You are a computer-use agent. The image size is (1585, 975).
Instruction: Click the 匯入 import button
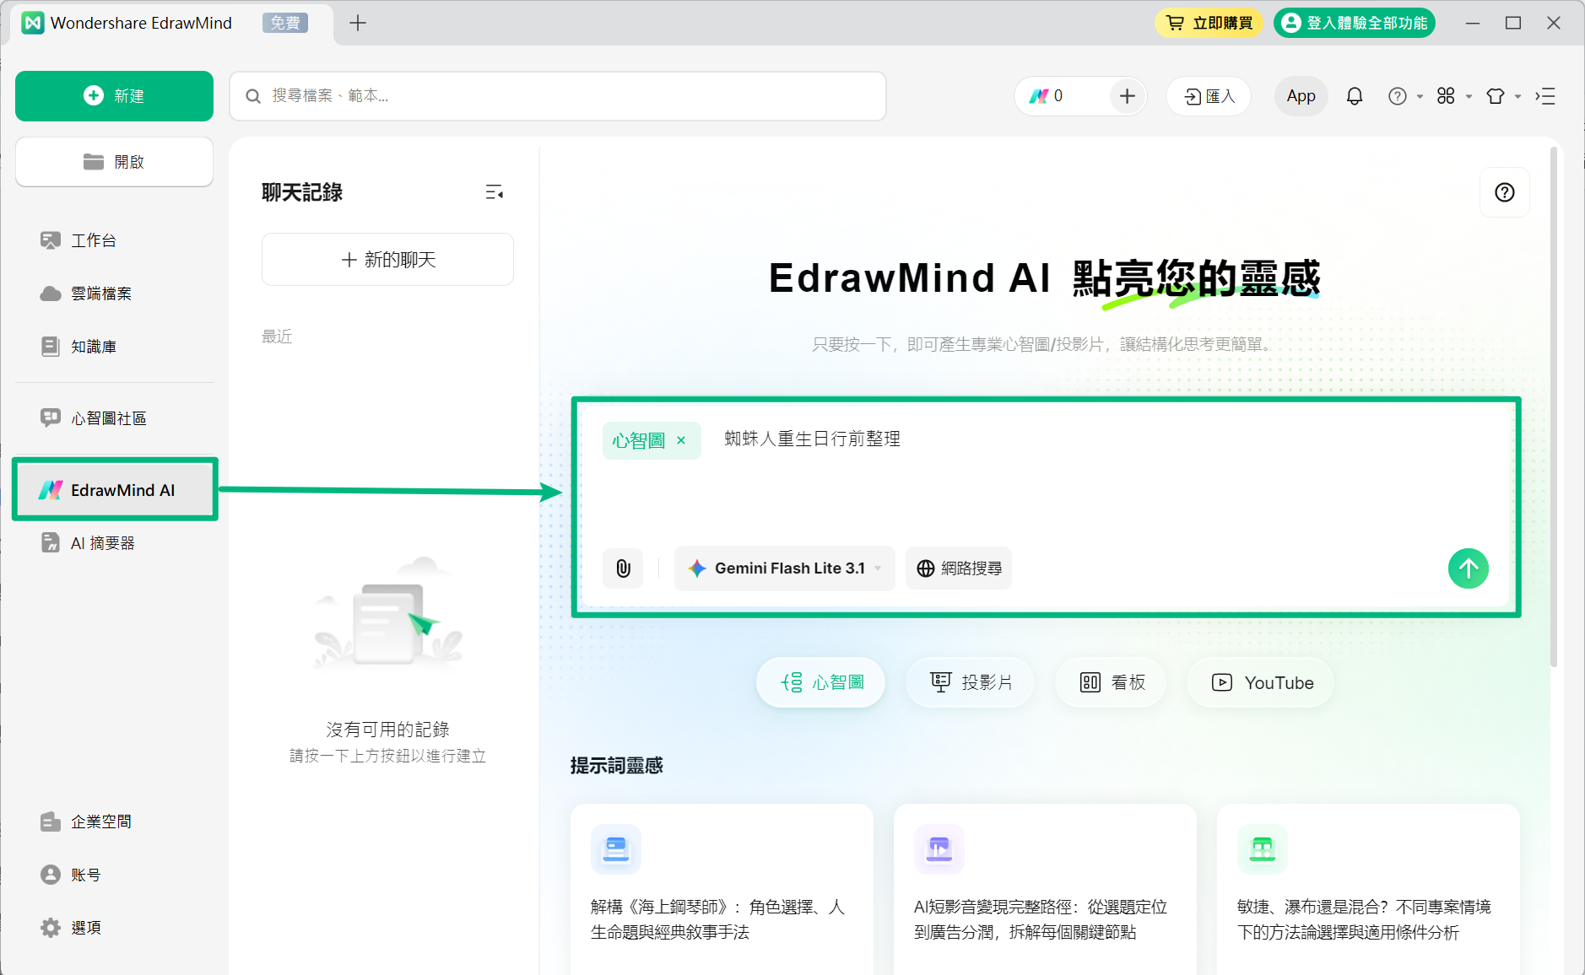(1209, 96)
